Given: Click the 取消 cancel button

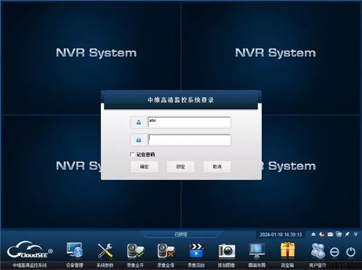Looking at the screenshot, I should point(217,166).
